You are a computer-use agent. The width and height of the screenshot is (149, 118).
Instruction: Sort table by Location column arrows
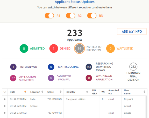tap(42, 92)
